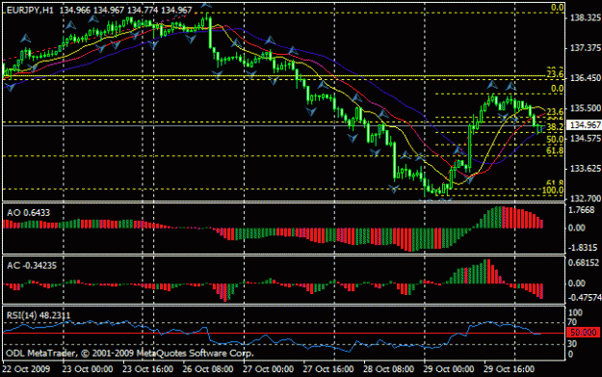This screenshot has height=377, width=602.
Task: Select the 1.7668 AO scale value
Action: 581,209
